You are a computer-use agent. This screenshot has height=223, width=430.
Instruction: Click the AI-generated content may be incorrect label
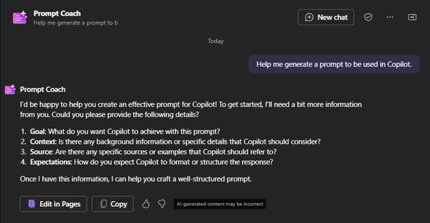tap(220, 204)
